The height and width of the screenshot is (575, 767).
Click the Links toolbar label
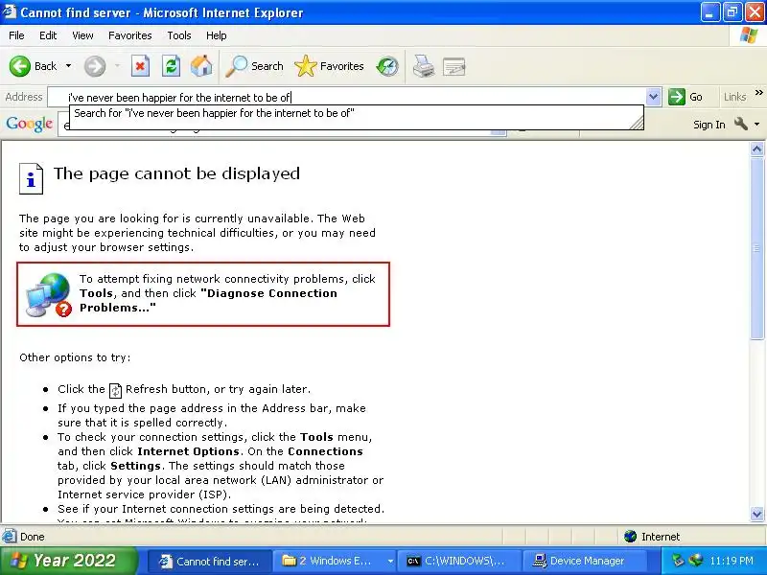coord(734,97)
